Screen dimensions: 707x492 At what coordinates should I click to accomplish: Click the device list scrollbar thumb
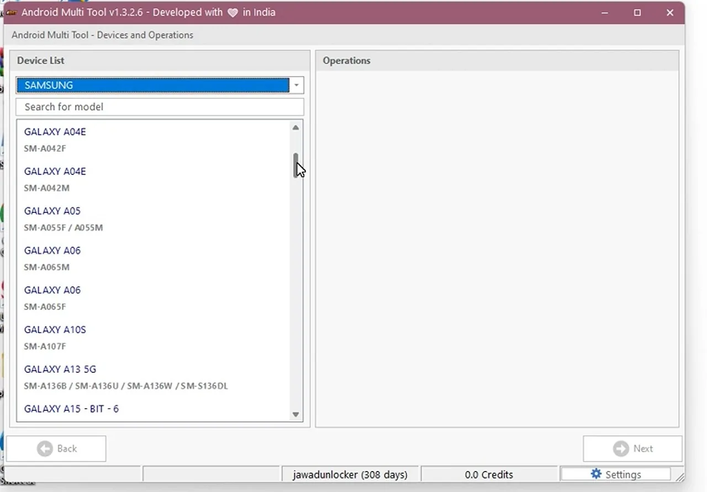pyautogui.click(x=296, y=165)
